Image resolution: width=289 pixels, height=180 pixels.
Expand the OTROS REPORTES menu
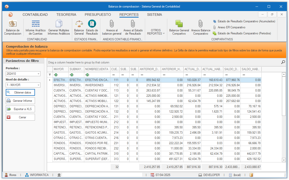coord(156,32)
